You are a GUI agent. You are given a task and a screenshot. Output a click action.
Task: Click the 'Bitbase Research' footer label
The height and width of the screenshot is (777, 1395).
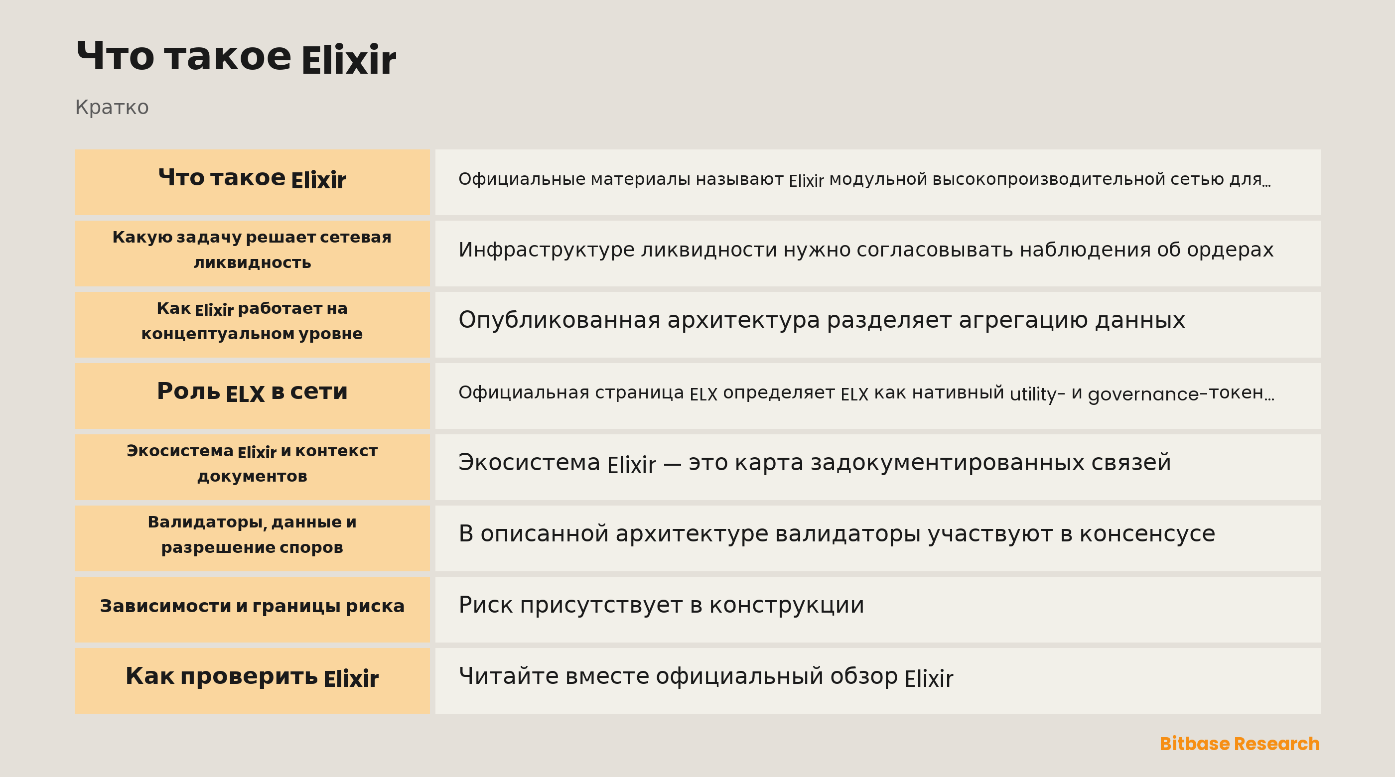pyautogui.click(x=1240, y=744)
